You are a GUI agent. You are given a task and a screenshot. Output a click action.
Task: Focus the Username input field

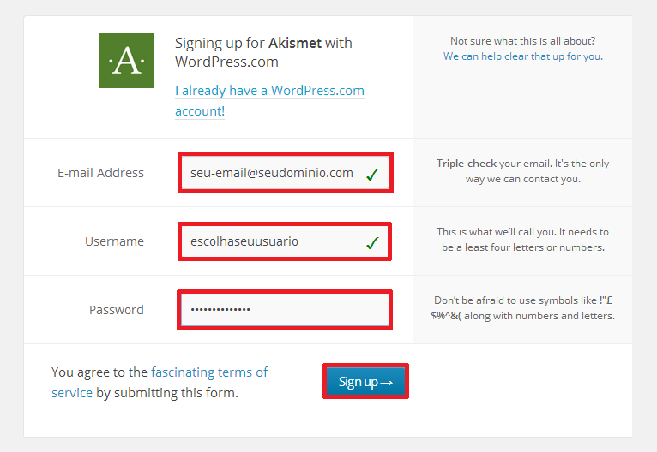tap(285, 241)
